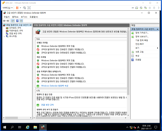Collapse the 로컬 컴퓨터의 고급 보안 actions header
This screenshot has width=162, height=131.
(x=158, y=29)
